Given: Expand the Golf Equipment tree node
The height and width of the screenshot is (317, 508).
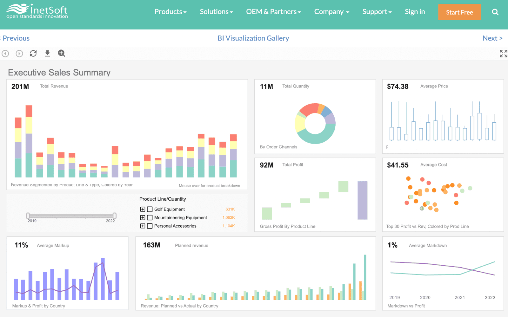Looking at the screenshot, I should coord(143,209).
